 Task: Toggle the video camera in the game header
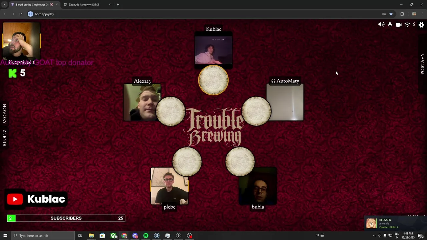399,25
